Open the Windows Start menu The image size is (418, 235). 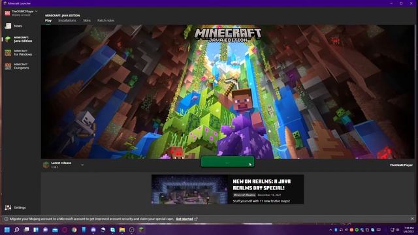(7, 230)
